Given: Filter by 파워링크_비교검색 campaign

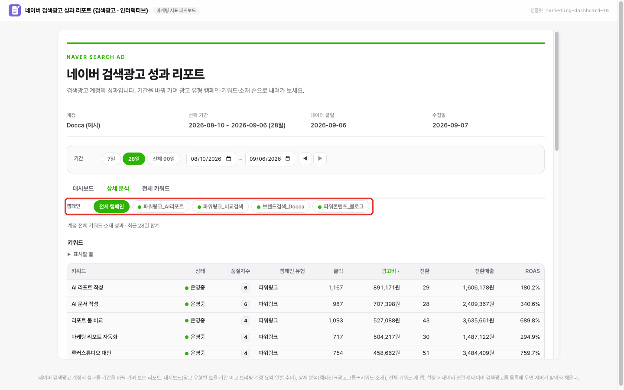Looking at the screenshot, I should pos(220,207).
